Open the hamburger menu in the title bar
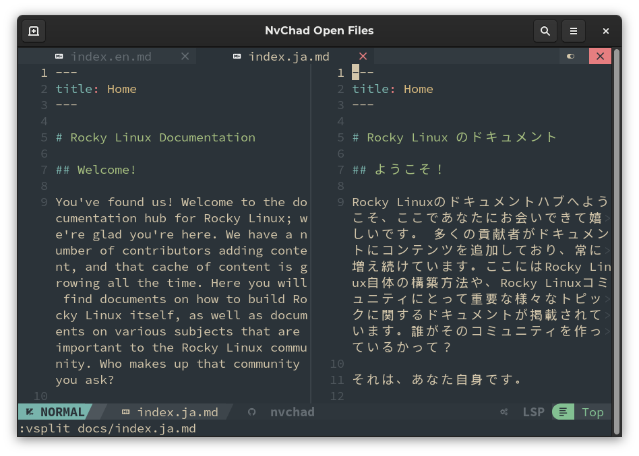The width and height of the screenshot is (639, 456). click(574, 31)
